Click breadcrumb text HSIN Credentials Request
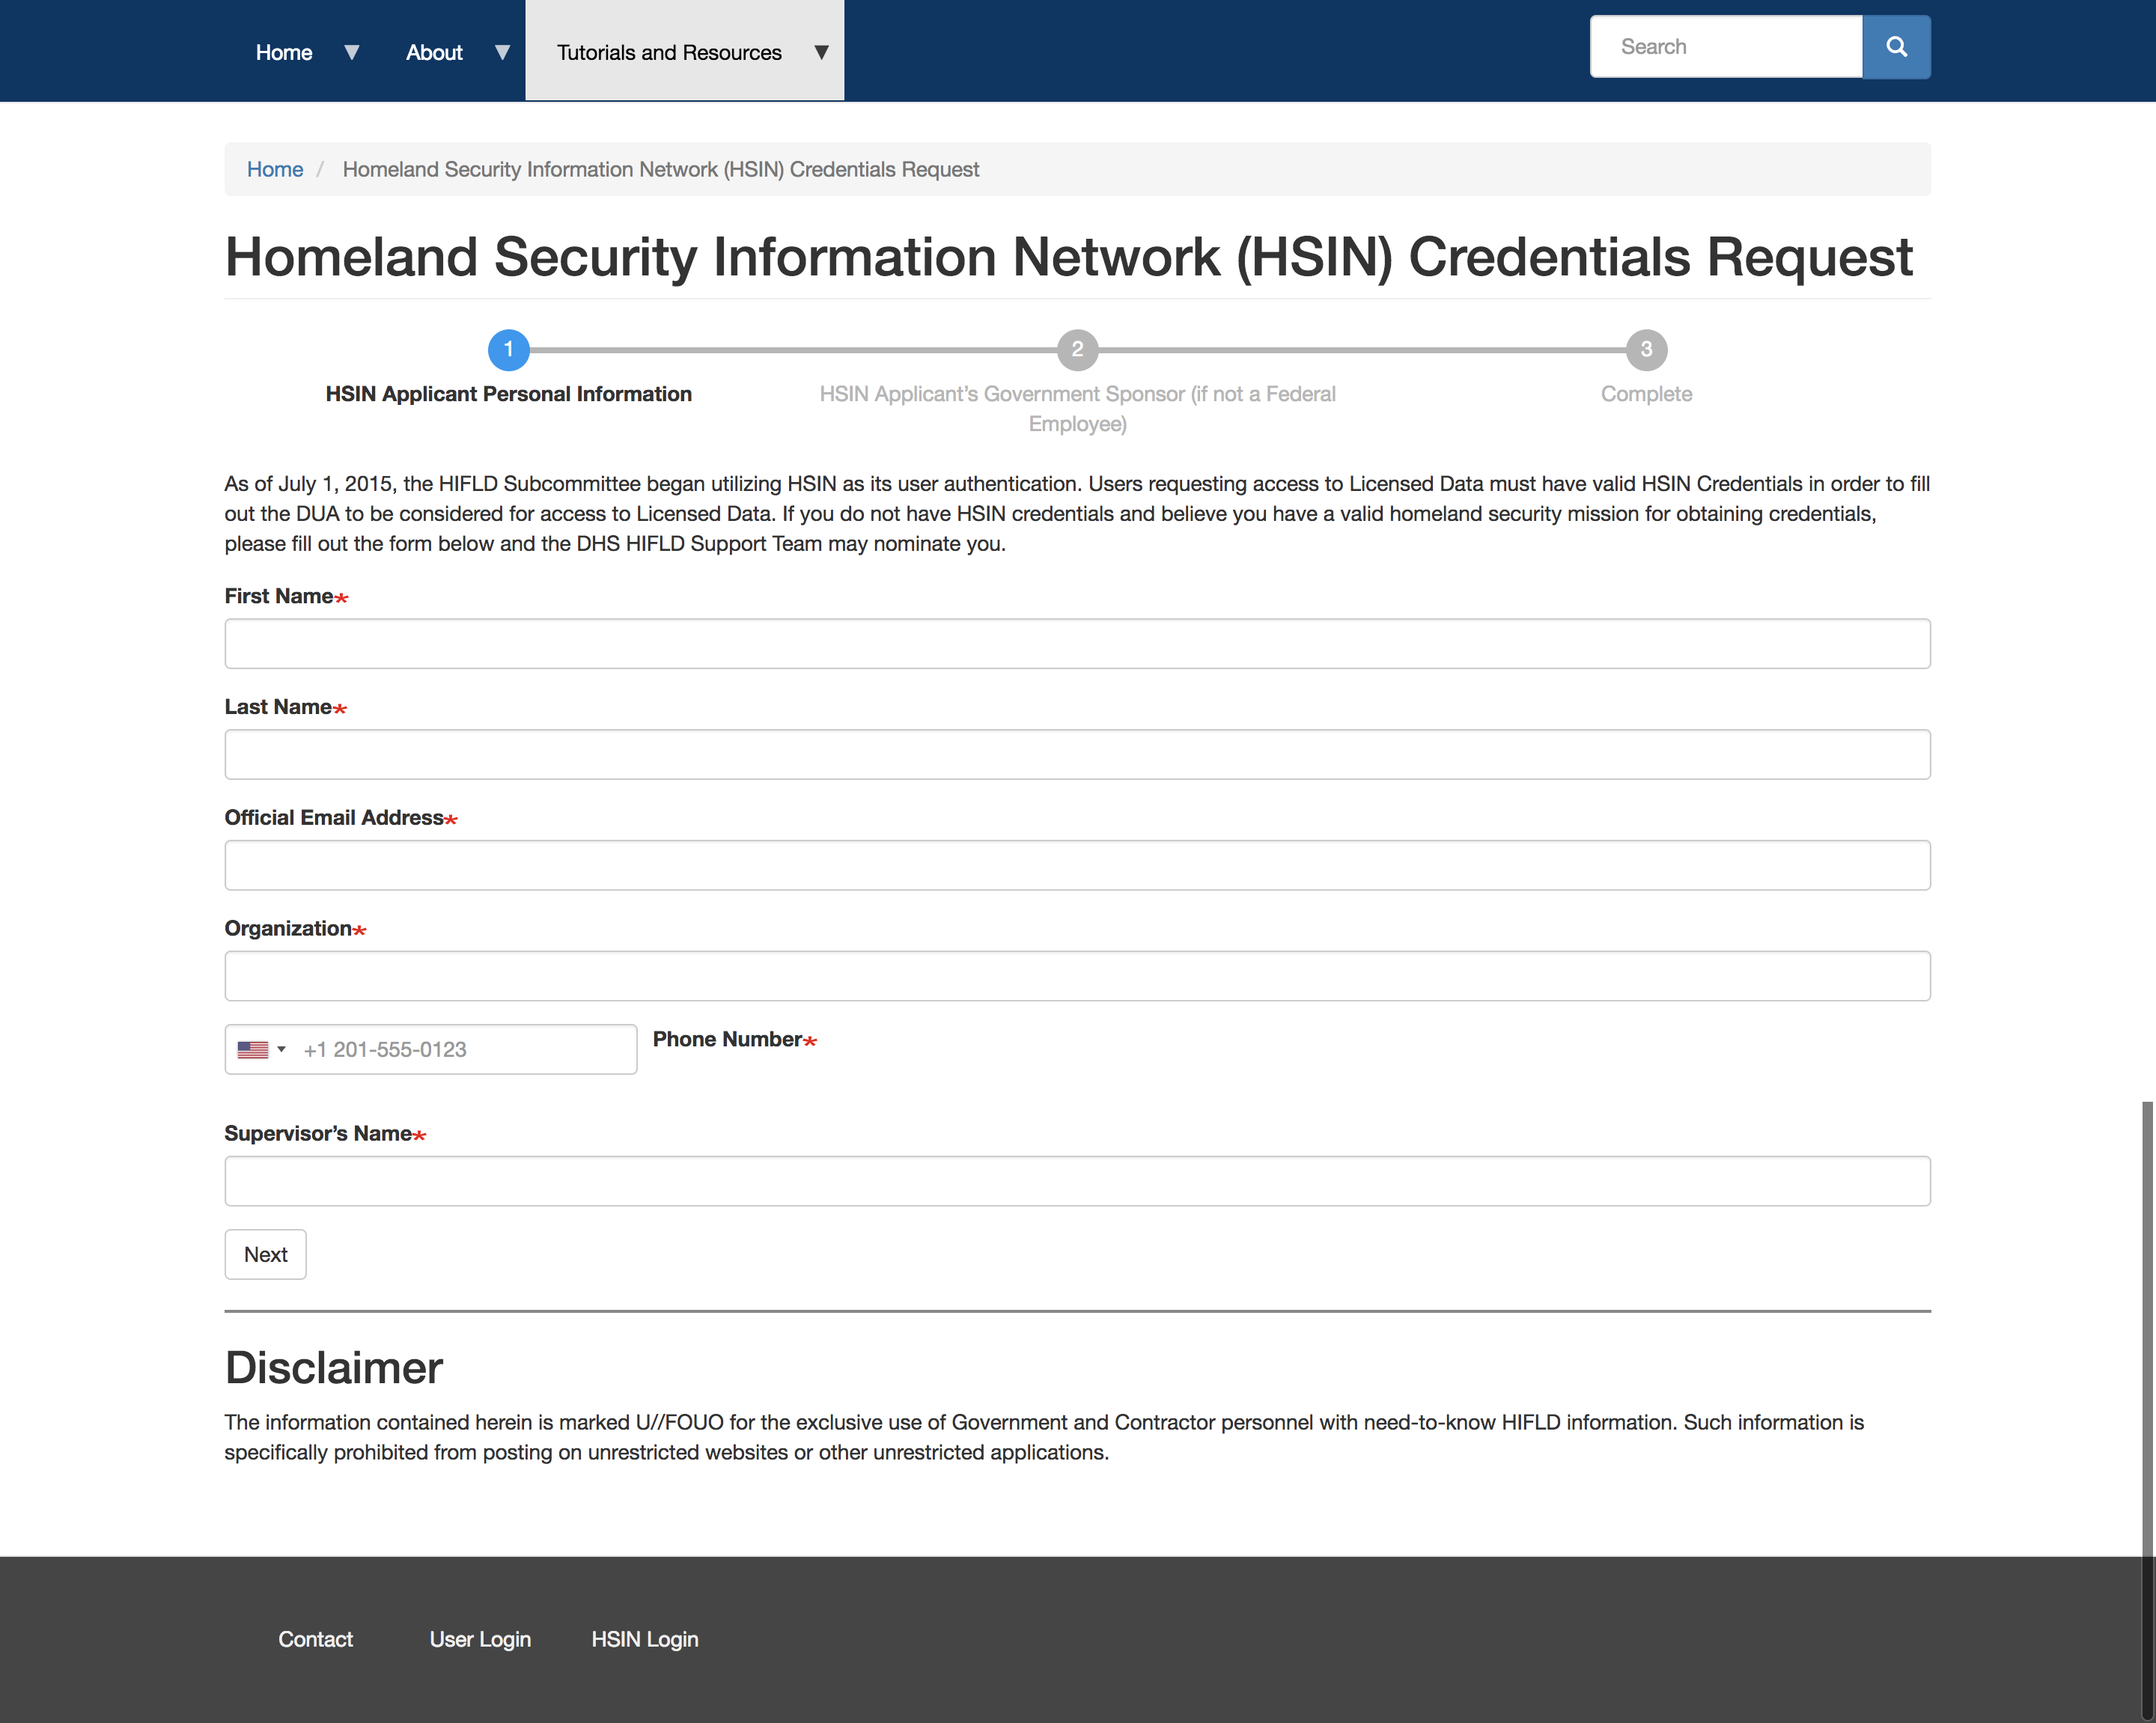 pyautogui.click(x=660, y=169)
